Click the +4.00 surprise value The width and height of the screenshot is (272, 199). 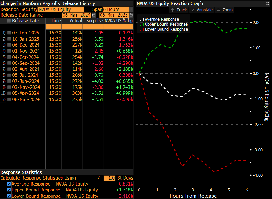tap(98, 81)
